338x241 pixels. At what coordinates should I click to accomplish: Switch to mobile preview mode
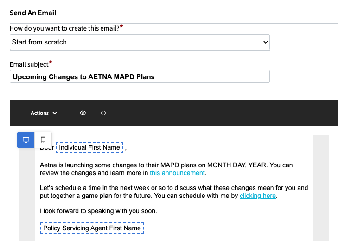tap(43, 140)
